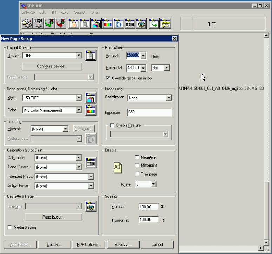
Task: Enable the Mirrorprint checkbox
Action: (x=137, y=165)
